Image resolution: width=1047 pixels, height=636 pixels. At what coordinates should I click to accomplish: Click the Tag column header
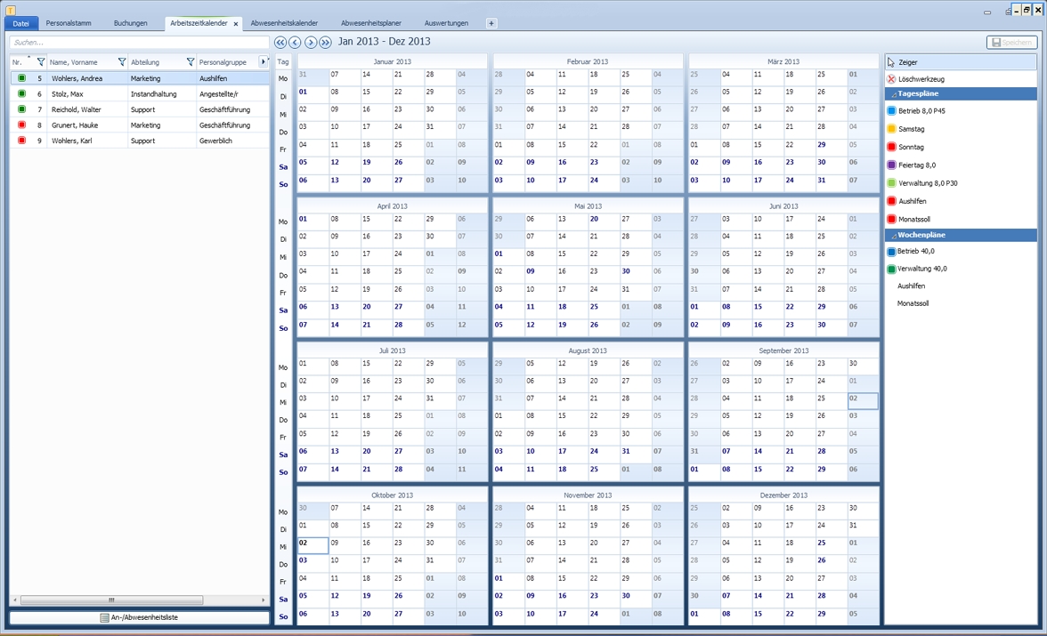click(283, 62)
